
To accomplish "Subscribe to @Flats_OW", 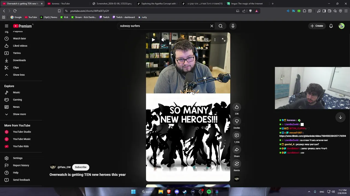I will click(81, 167).
